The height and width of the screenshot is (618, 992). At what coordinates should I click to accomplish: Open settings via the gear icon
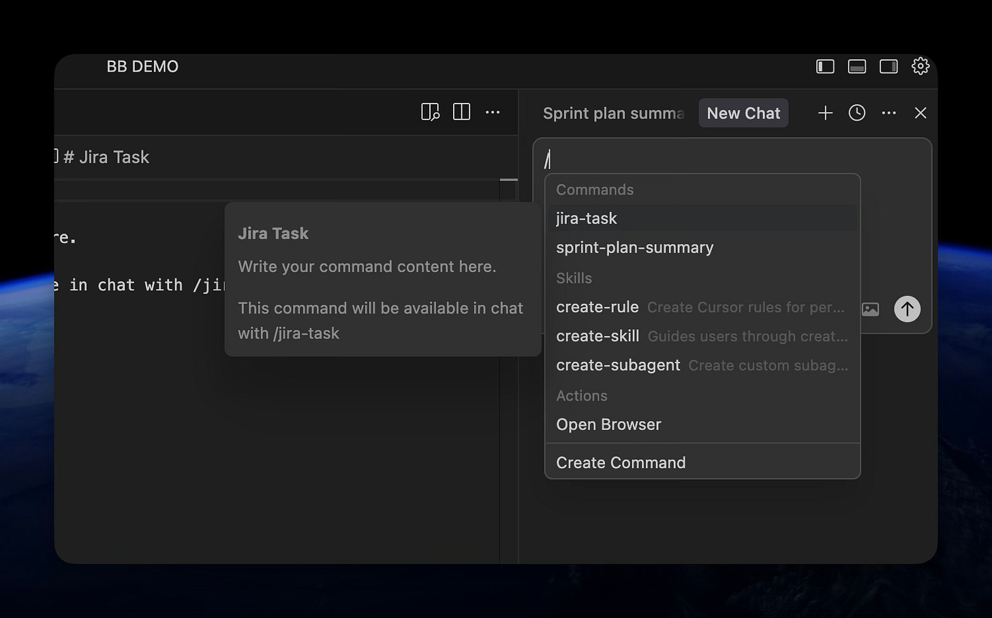pyautogui.click(x=920, y=66)
